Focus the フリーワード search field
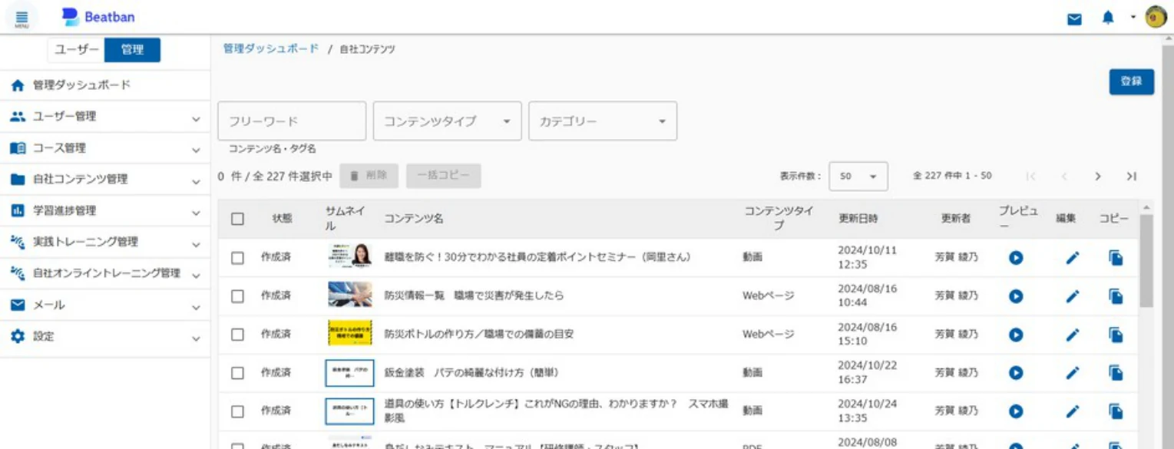 click(x=292, y=121)
